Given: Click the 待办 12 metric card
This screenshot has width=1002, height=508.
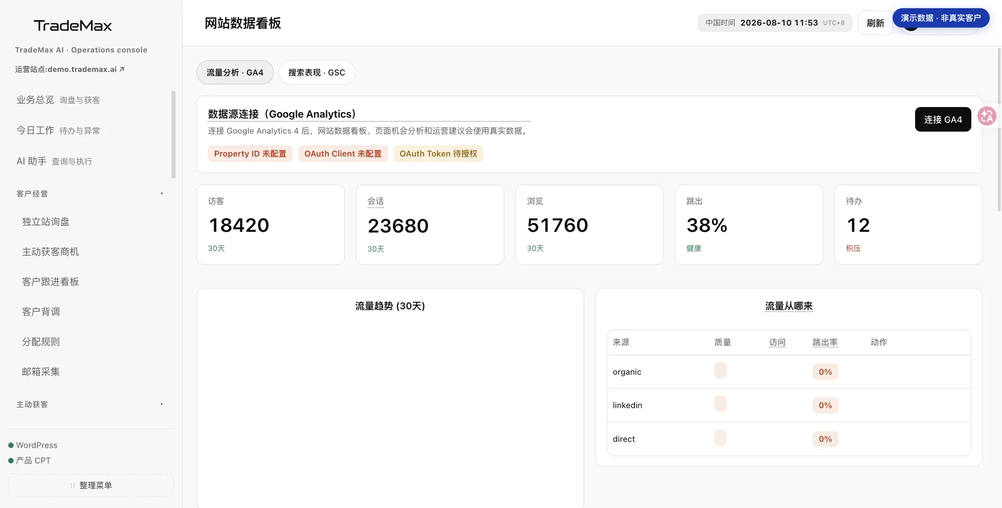Looking at the screenshot, I should click(x=908, y=224).
